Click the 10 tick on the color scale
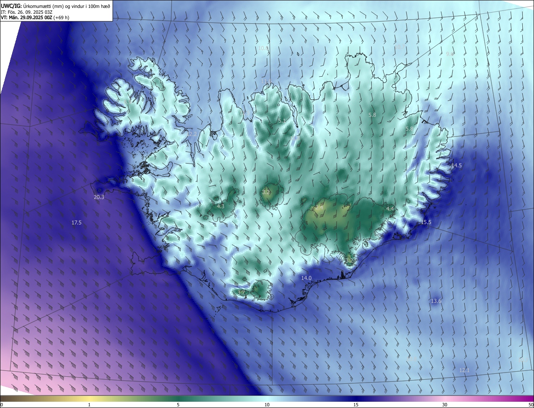534x408 pixels. tap(267, 405)
